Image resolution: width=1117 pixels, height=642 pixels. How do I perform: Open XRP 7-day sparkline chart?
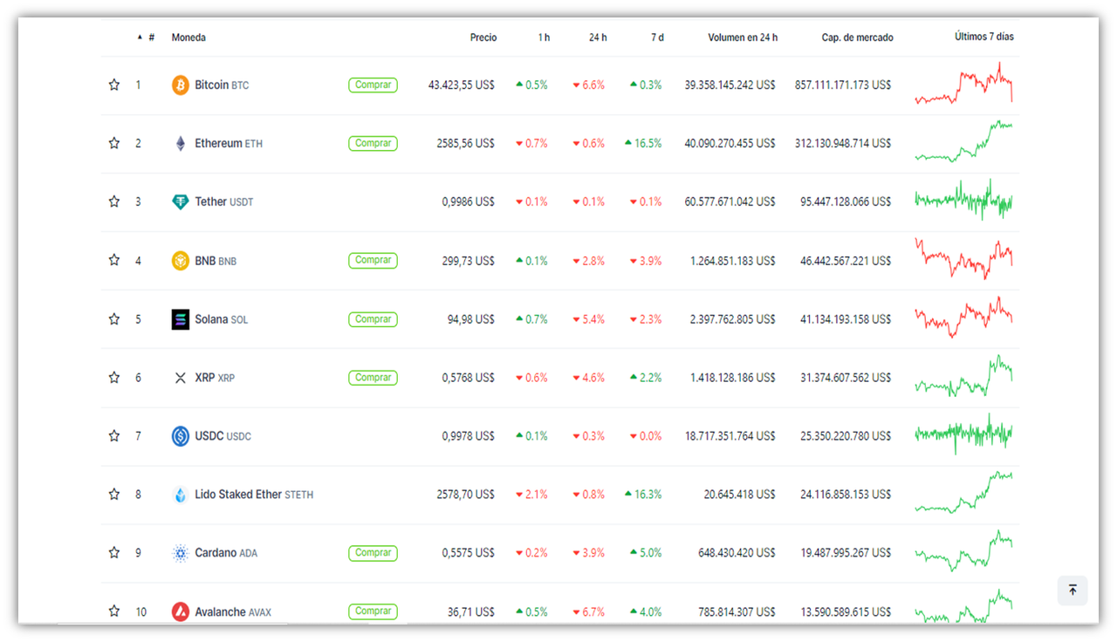(963, 376)
